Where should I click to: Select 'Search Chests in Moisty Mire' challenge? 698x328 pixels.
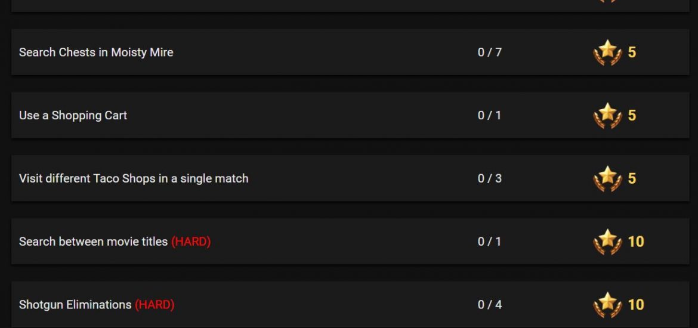(96, 52)
